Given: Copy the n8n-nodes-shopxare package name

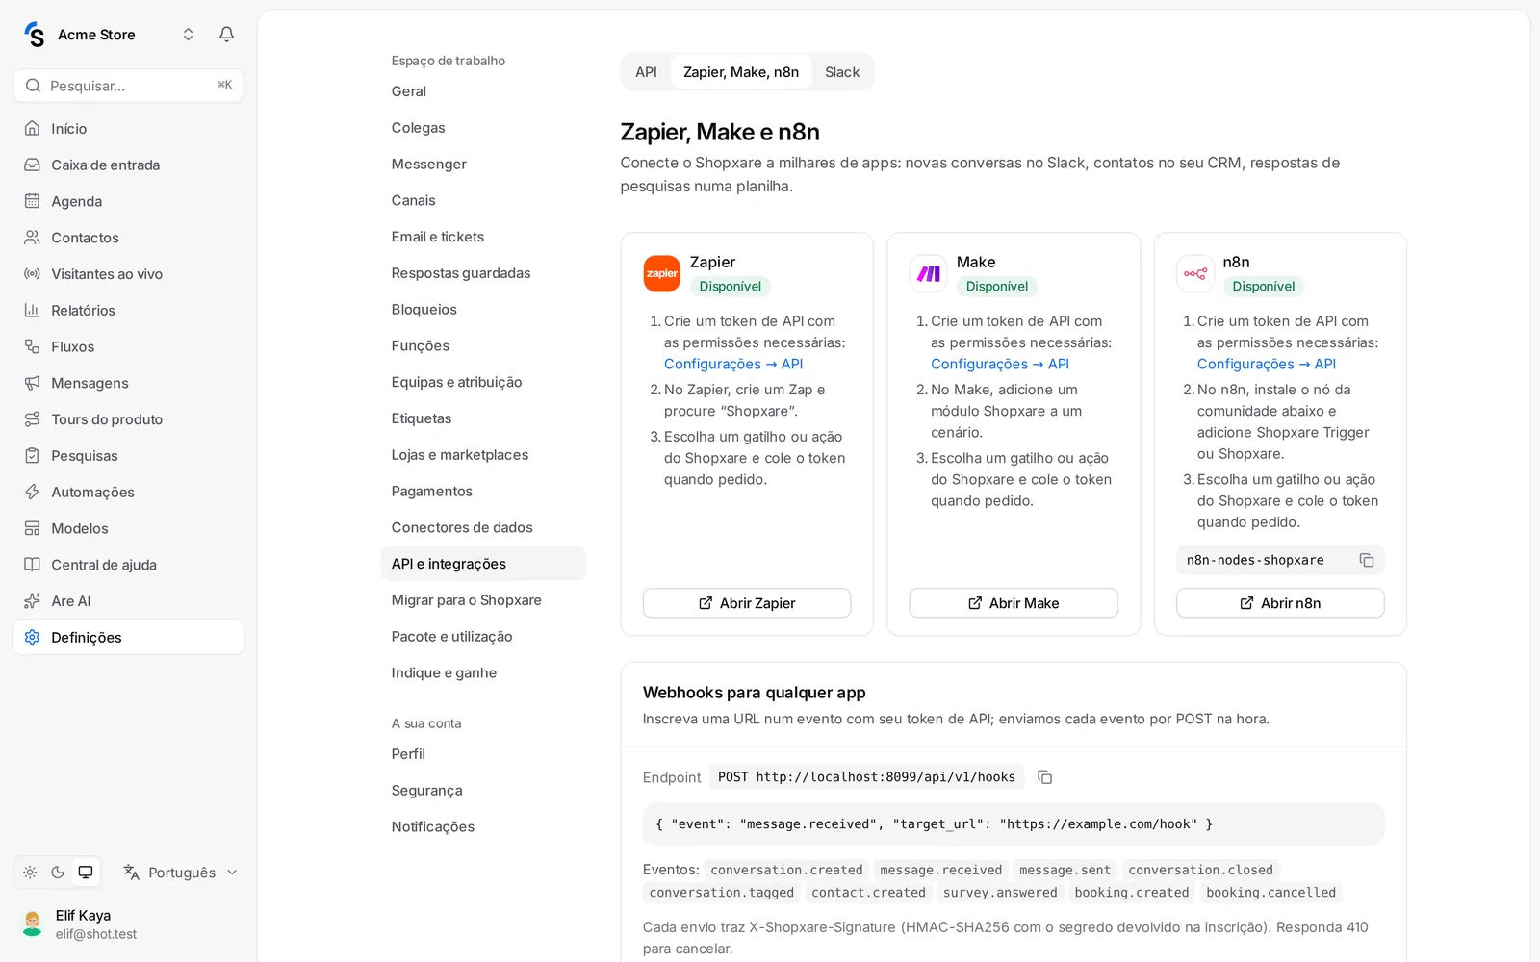Looking at the screenshot, I should (x=1366, y=560).
